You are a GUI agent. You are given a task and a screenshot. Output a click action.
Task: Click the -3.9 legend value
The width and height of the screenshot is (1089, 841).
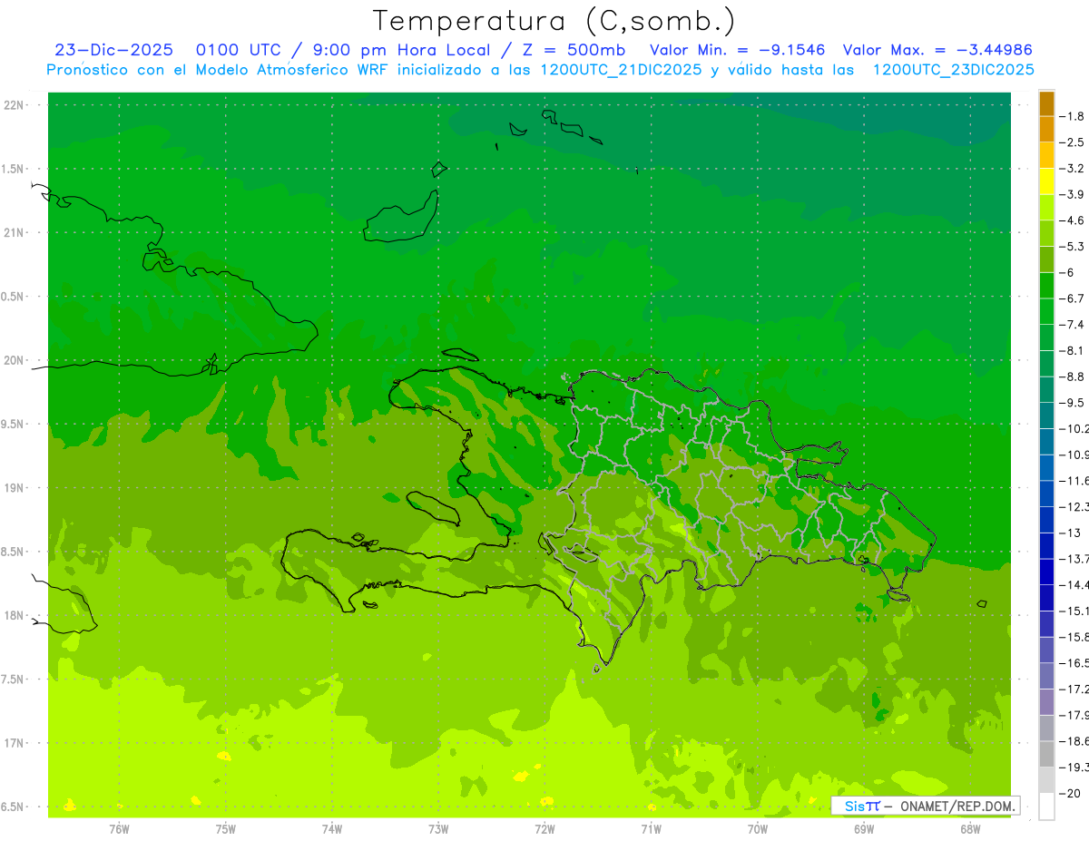tap(1072, 194)
